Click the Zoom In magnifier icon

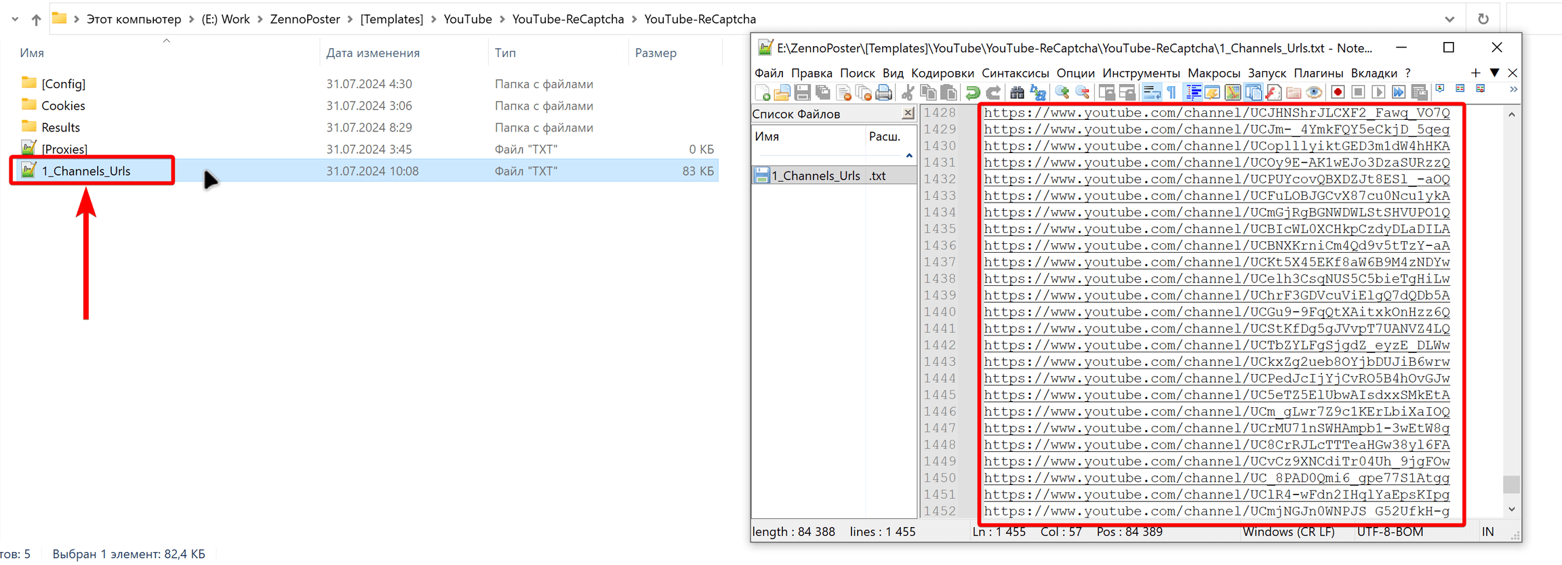click(1062, 93)
